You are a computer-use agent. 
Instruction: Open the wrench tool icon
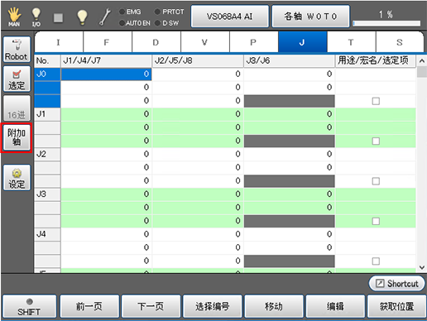(x=105, y=17)
